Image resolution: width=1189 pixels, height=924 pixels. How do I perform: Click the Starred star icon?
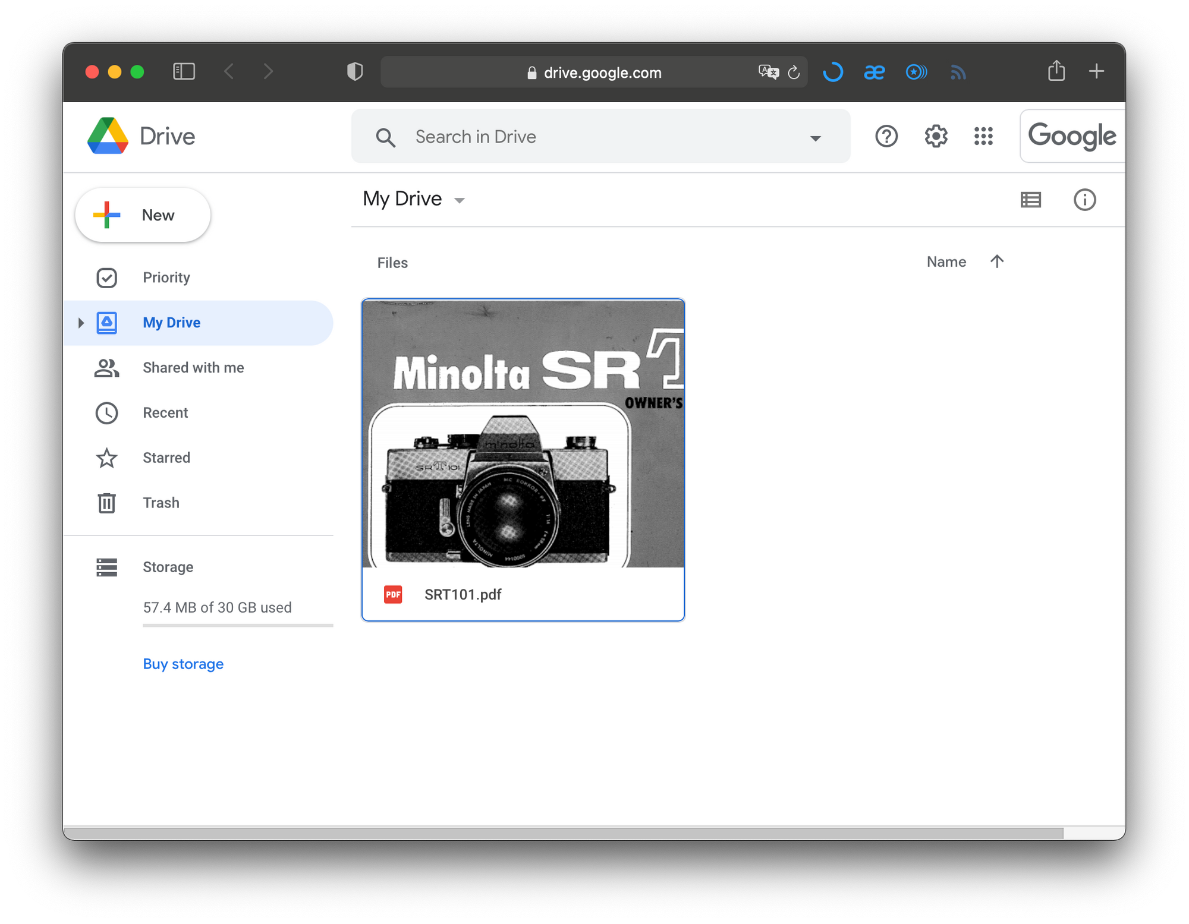106,458
